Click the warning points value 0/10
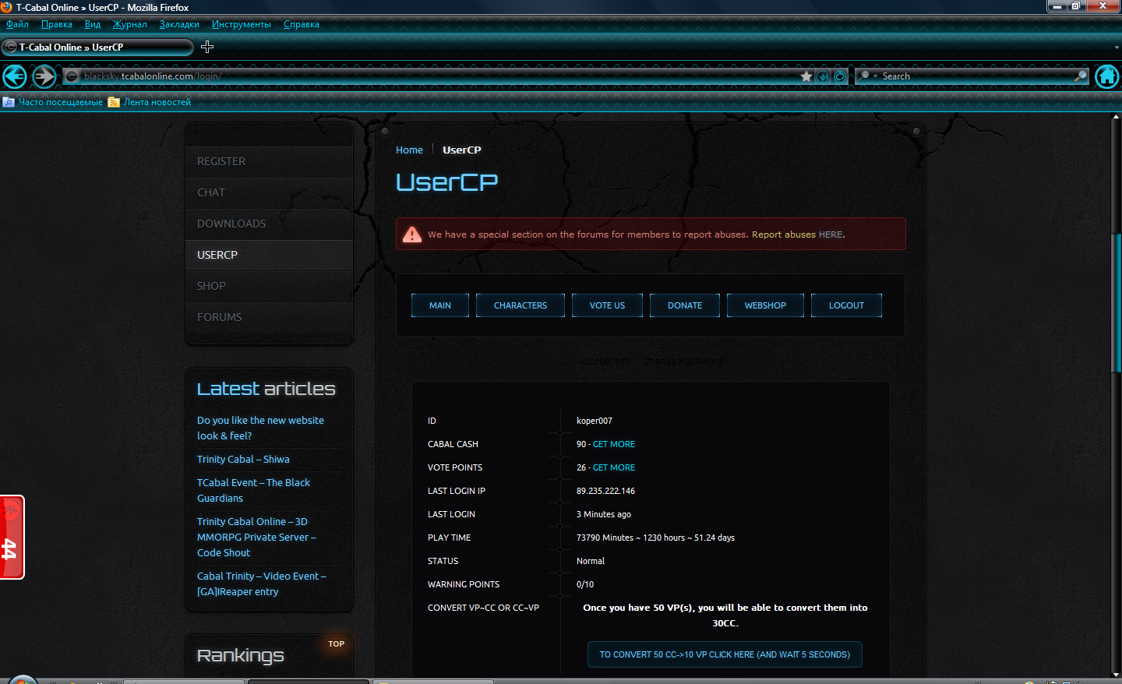This screenshot has width=1122, height=684. click(x=585, y=584)
